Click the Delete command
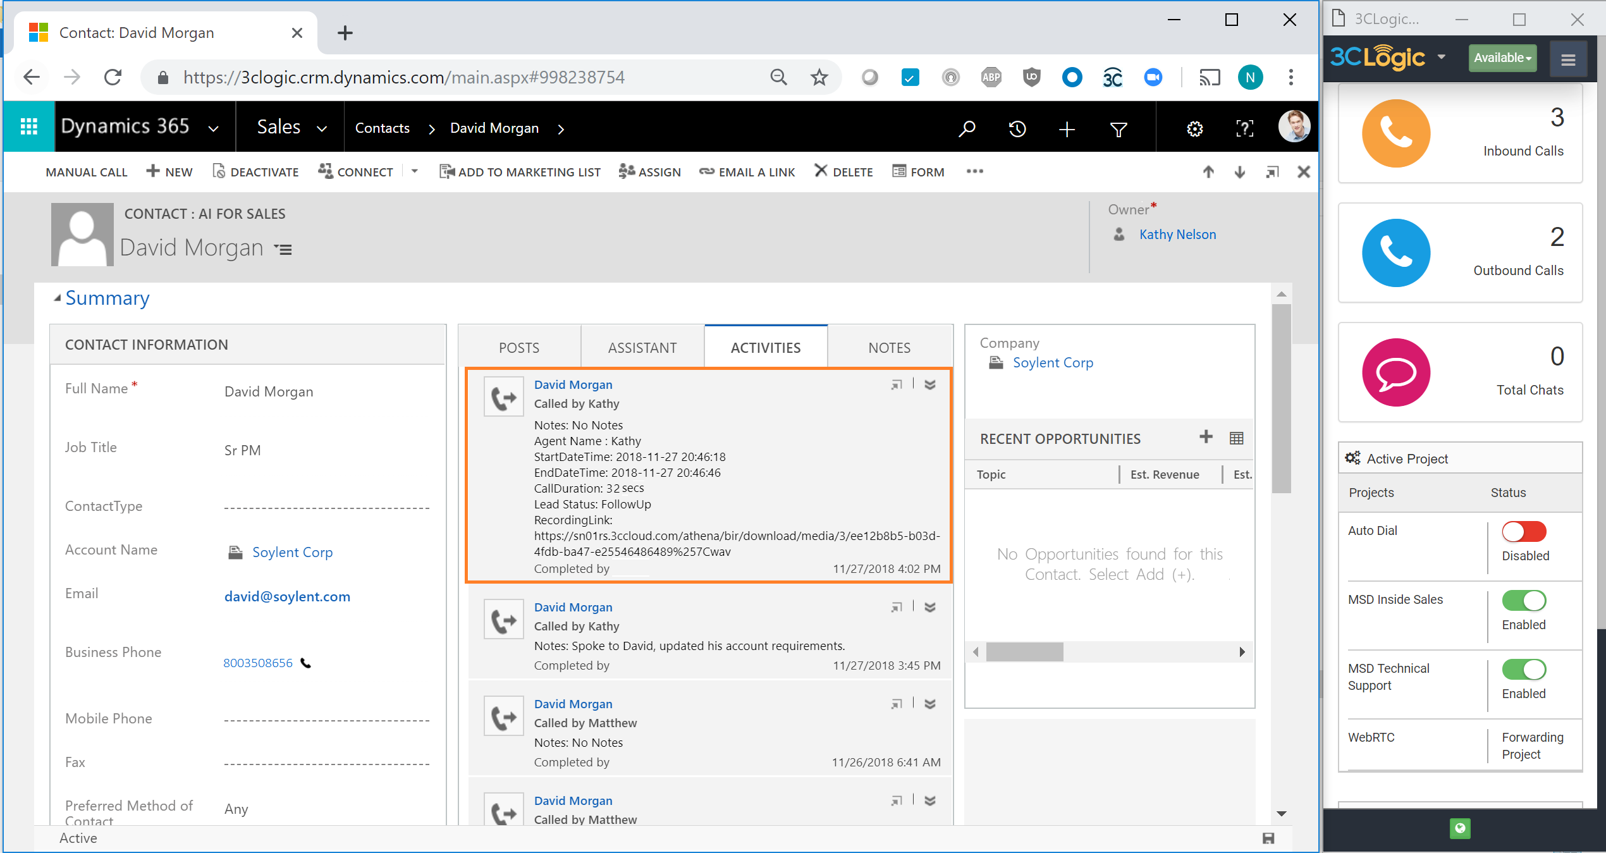The width and height of the screenshot is (1606, 853). (844, 172)
